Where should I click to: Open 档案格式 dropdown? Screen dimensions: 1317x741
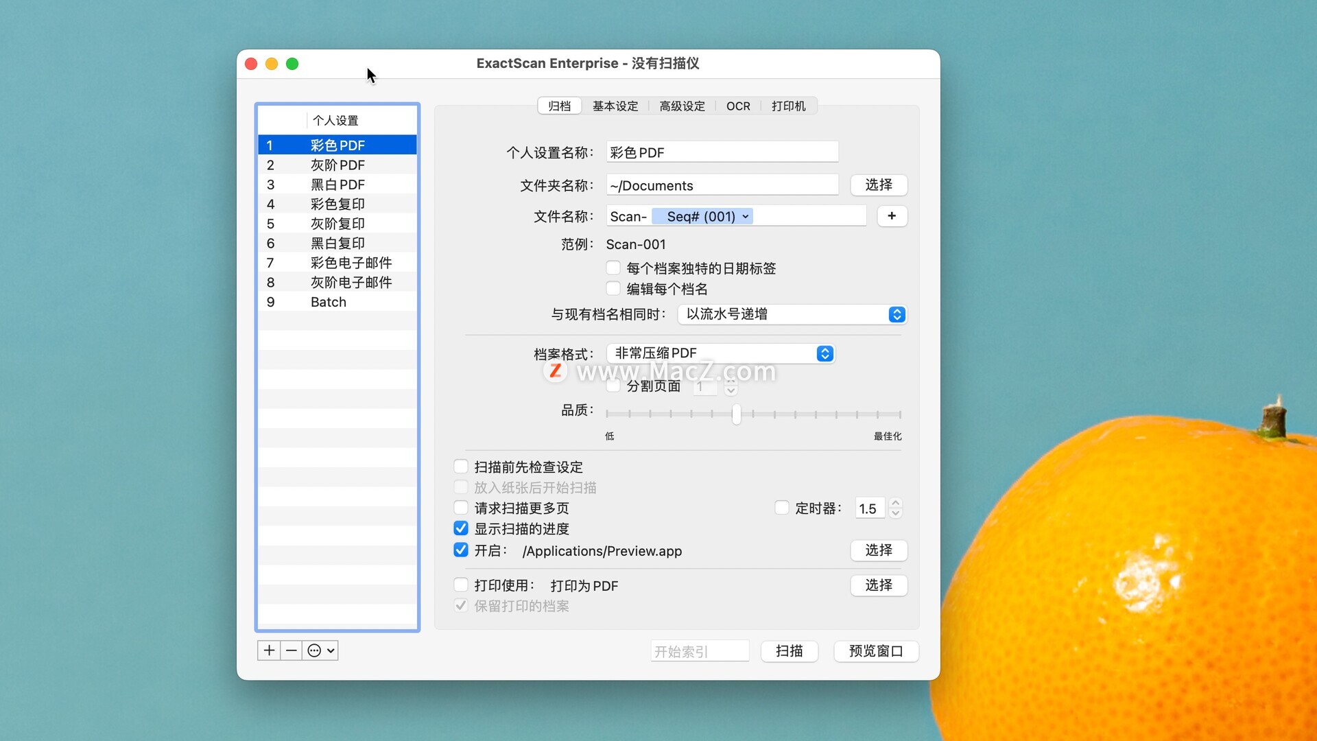[x=721, y=353]
